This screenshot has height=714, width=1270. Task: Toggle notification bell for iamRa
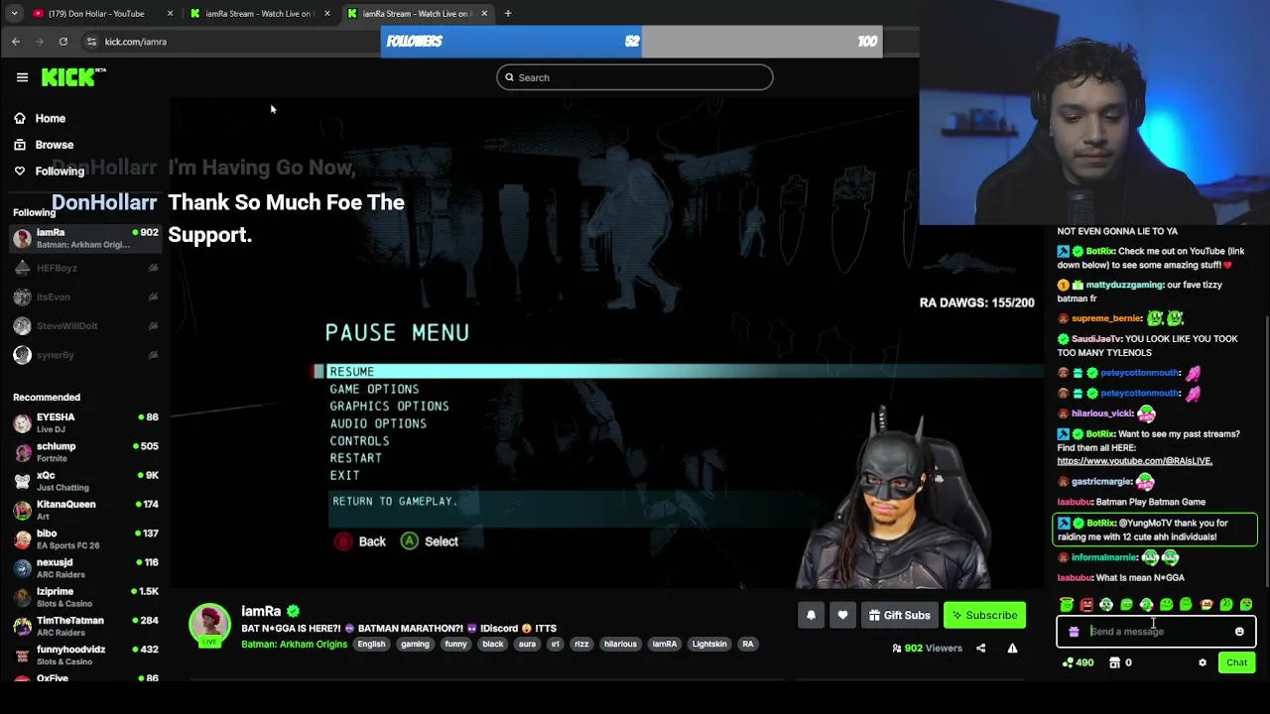point(811,615)
